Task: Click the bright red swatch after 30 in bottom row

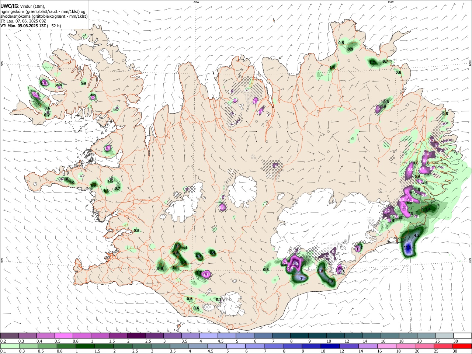Action: coord(462,346)
